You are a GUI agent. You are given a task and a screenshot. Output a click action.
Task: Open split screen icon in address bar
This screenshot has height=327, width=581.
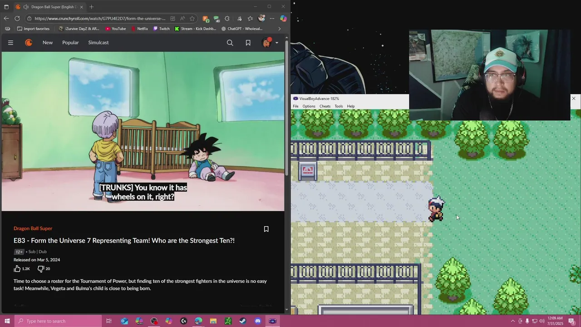pos(173,19)
